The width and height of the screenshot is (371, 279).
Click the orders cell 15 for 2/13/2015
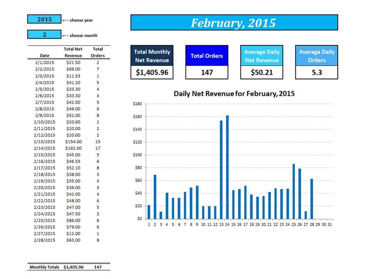click(98, 142)
